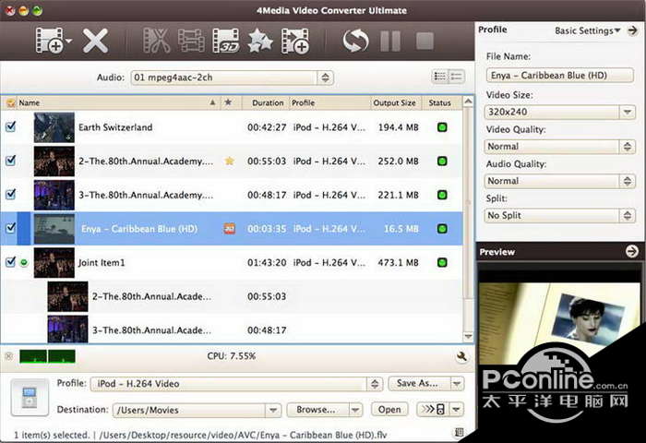This screenshot has height=443, width=646.
Task: Click the Preview panel arrow icon
Action: [632, 251]
